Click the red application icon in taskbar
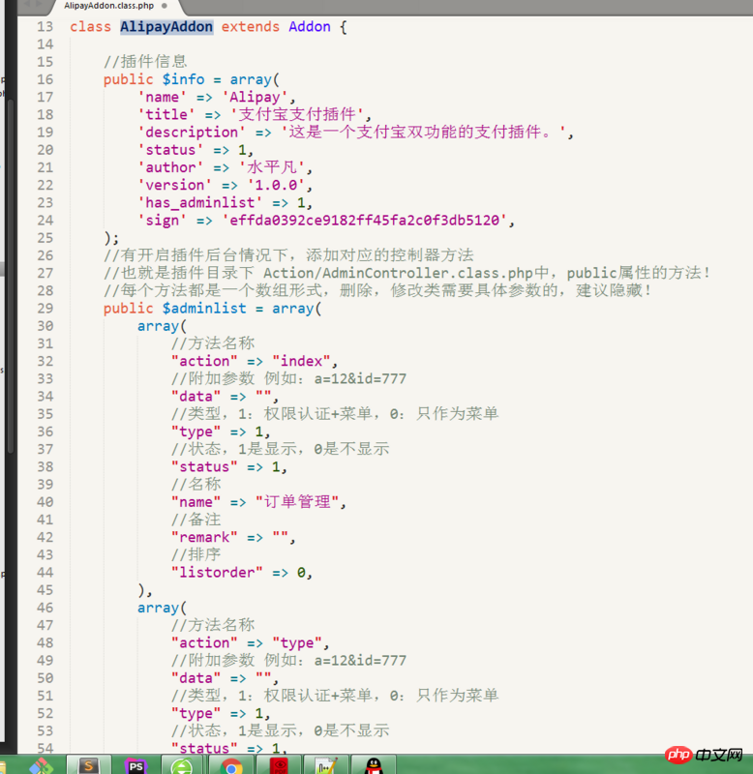The width and height of the screenshot is (753, 774). (279, 765)
